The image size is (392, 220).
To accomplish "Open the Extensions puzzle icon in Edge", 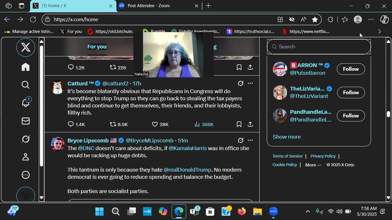I will [x=330, y=20].
